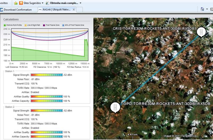The height and width of the screenshot is (140, 213).
Task: Click Station 1 Noise Floor -91 dBm value
Action: (x=35, y=79)
